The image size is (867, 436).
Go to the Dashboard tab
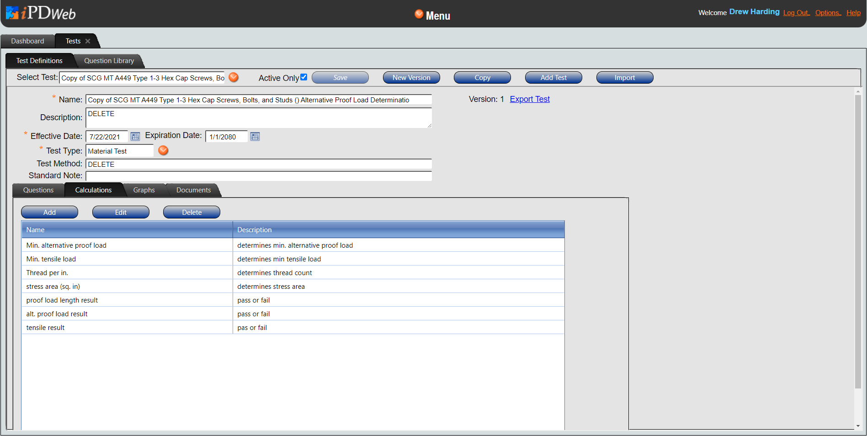point(27,41)
